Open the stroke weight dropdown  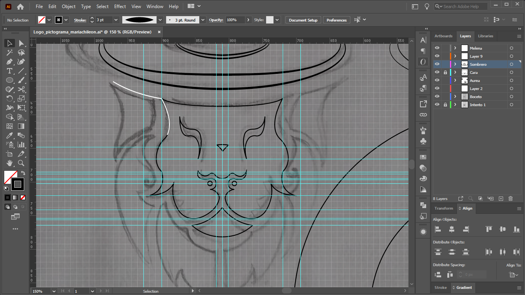point(116,20)
